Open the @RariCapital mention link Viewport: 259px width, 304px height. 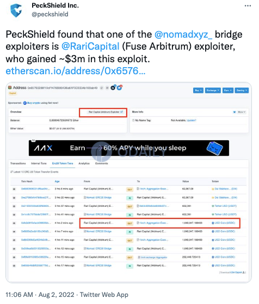(90, 46)
